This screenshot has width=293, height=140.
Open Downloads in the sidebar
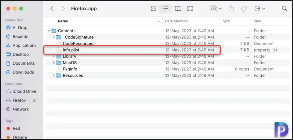tap(20, 72)
